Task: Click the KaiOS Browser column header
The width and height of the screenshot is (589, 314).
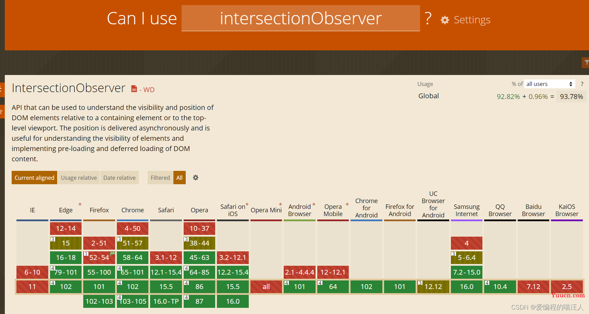Action: click(x=567, y=210)
